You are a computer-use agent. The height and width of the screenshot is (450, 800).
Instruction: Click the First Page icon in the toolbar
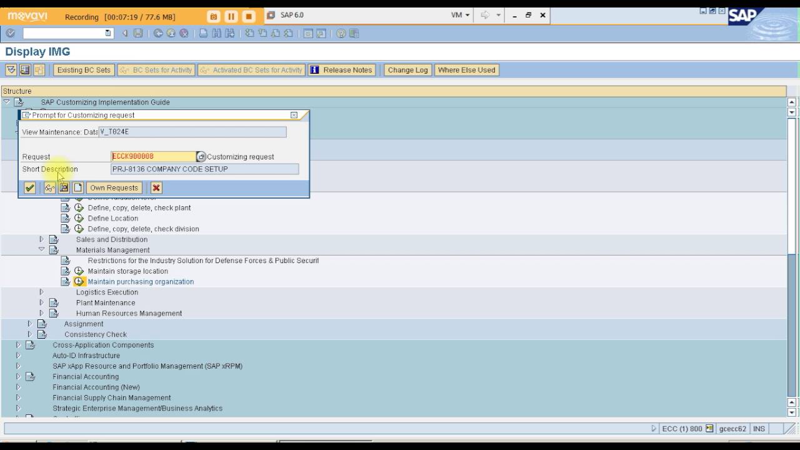[x=249, y=33]
